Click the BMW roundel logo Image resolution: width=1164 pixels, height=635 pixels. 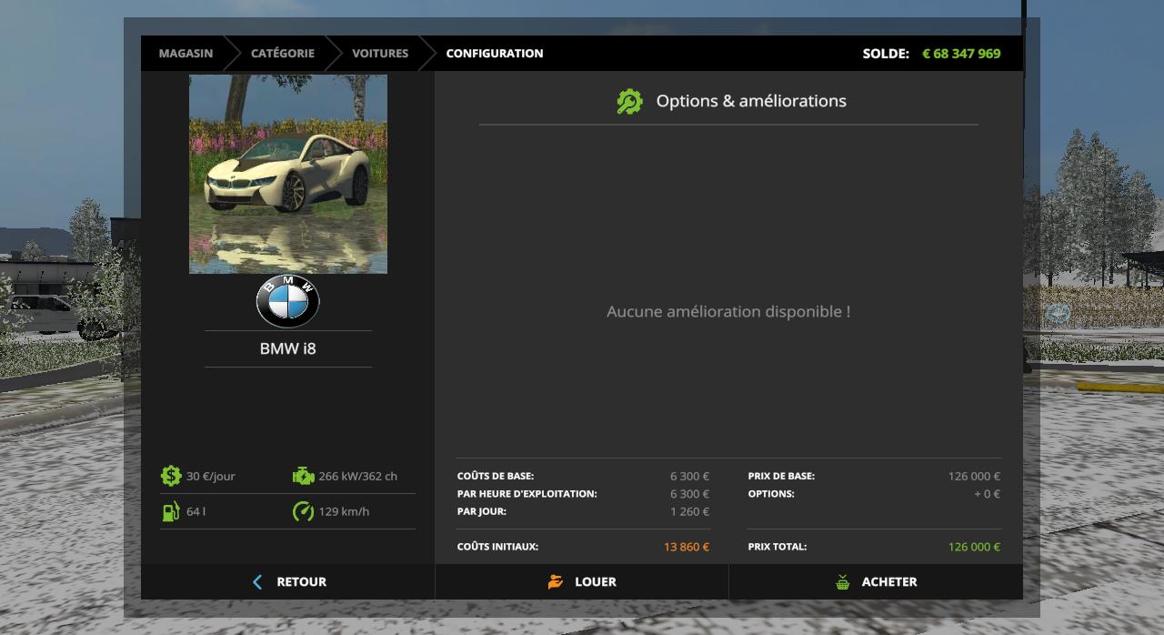287,303
